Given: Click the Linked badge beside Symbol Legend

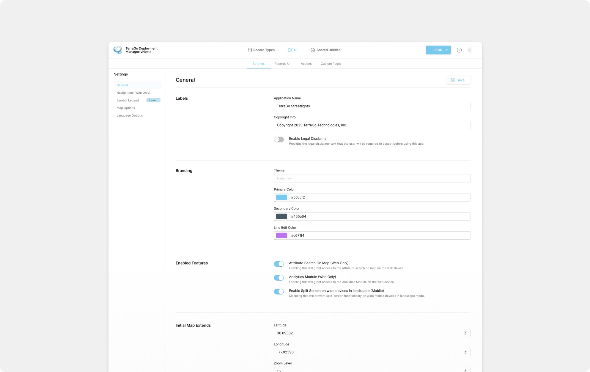Looking at the screenshot, I should click(x=153, y=100).
